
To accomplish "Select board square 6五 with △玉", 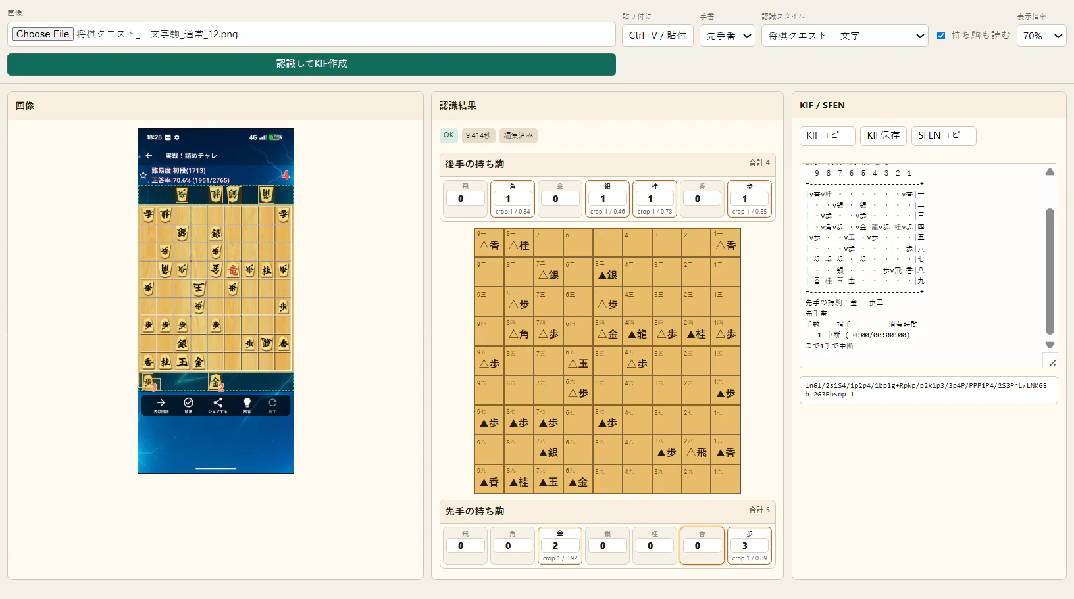I will point(578,361).
